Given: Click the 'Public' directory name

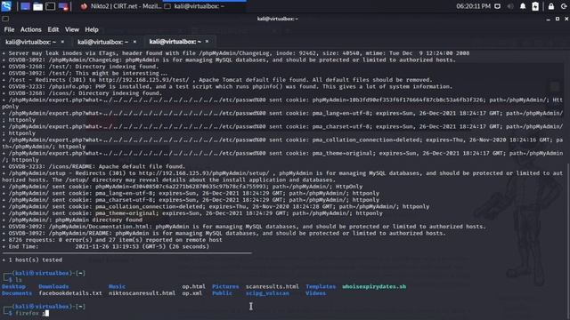Looking at the screenshot, I should coord(222,293).
